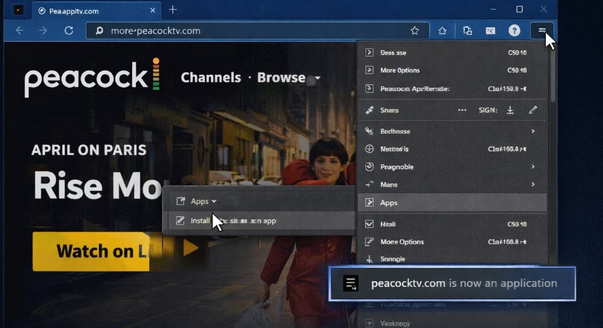Click the Netord is globe icon
603x328 pixels.
click(x=369, y=149)
